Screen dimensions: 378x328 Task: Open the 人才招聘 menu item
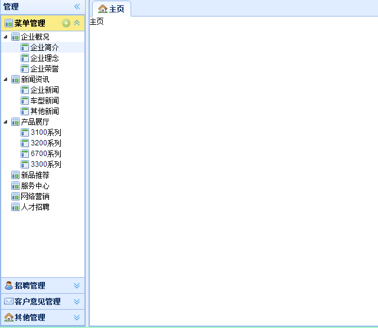[x=35, y=207]
